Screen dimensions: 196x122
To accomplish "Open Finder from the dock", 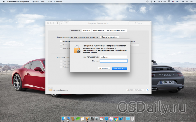I will tap(64, 119).
